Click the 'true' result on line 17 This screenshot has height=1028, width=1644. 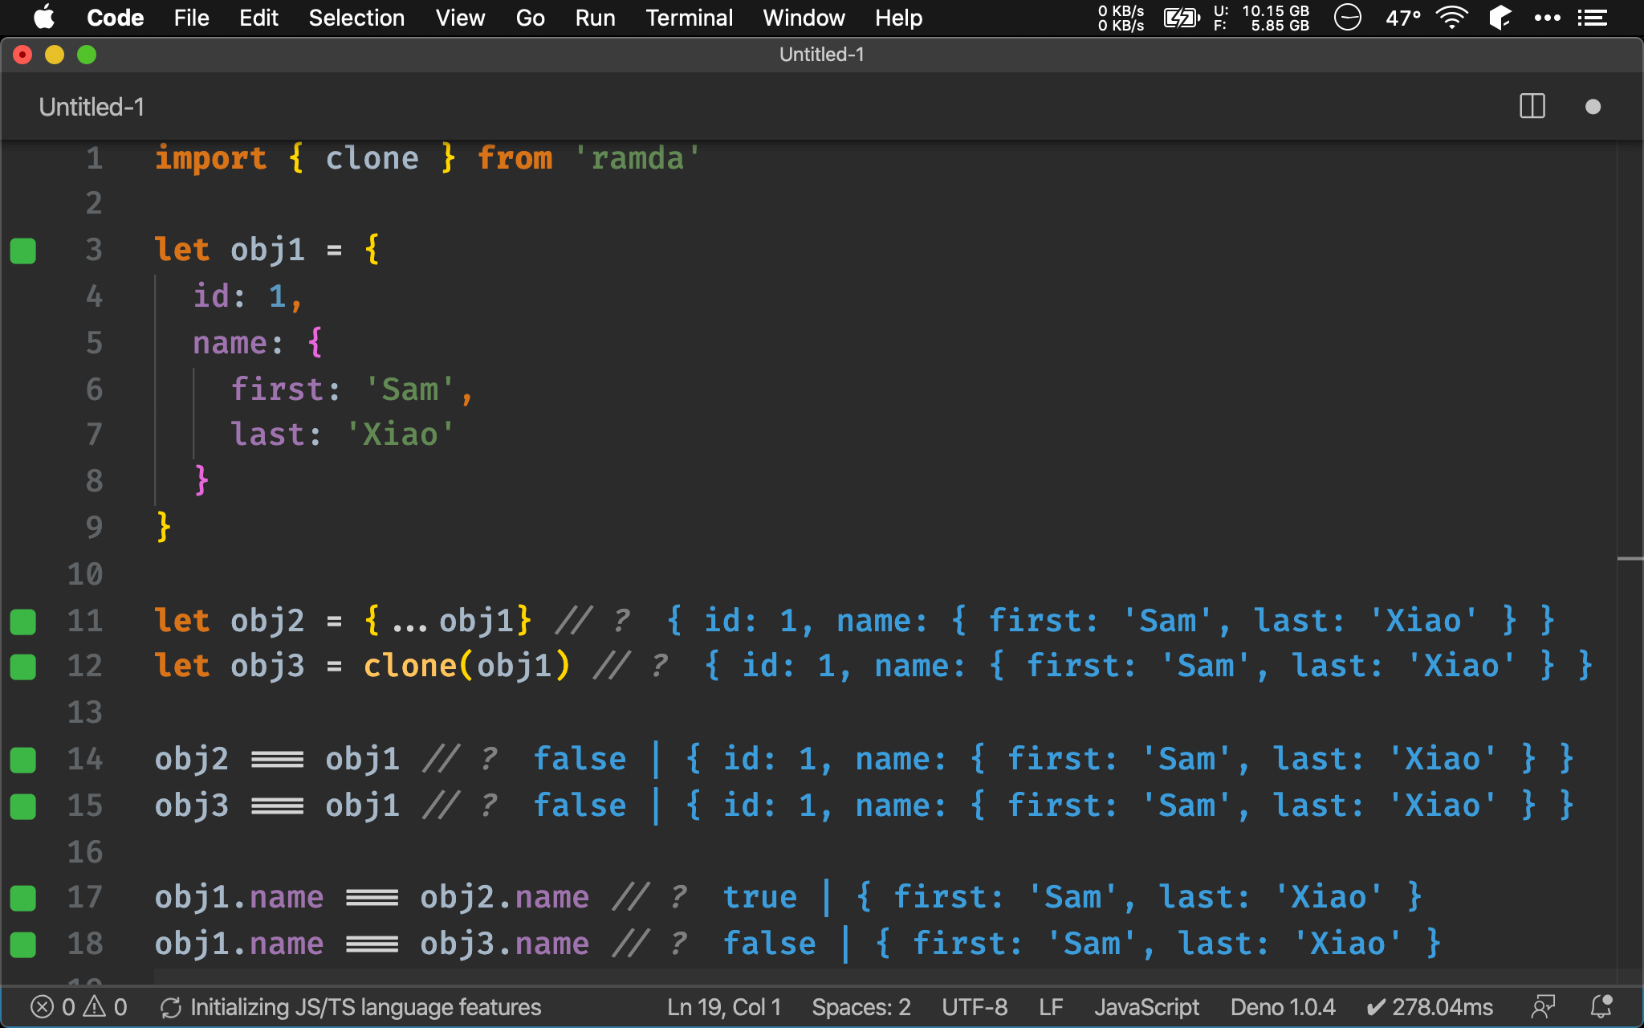760,897
